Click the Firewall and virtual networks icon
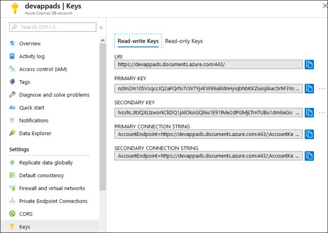This screenshot has height=233, width=328. 12,188
